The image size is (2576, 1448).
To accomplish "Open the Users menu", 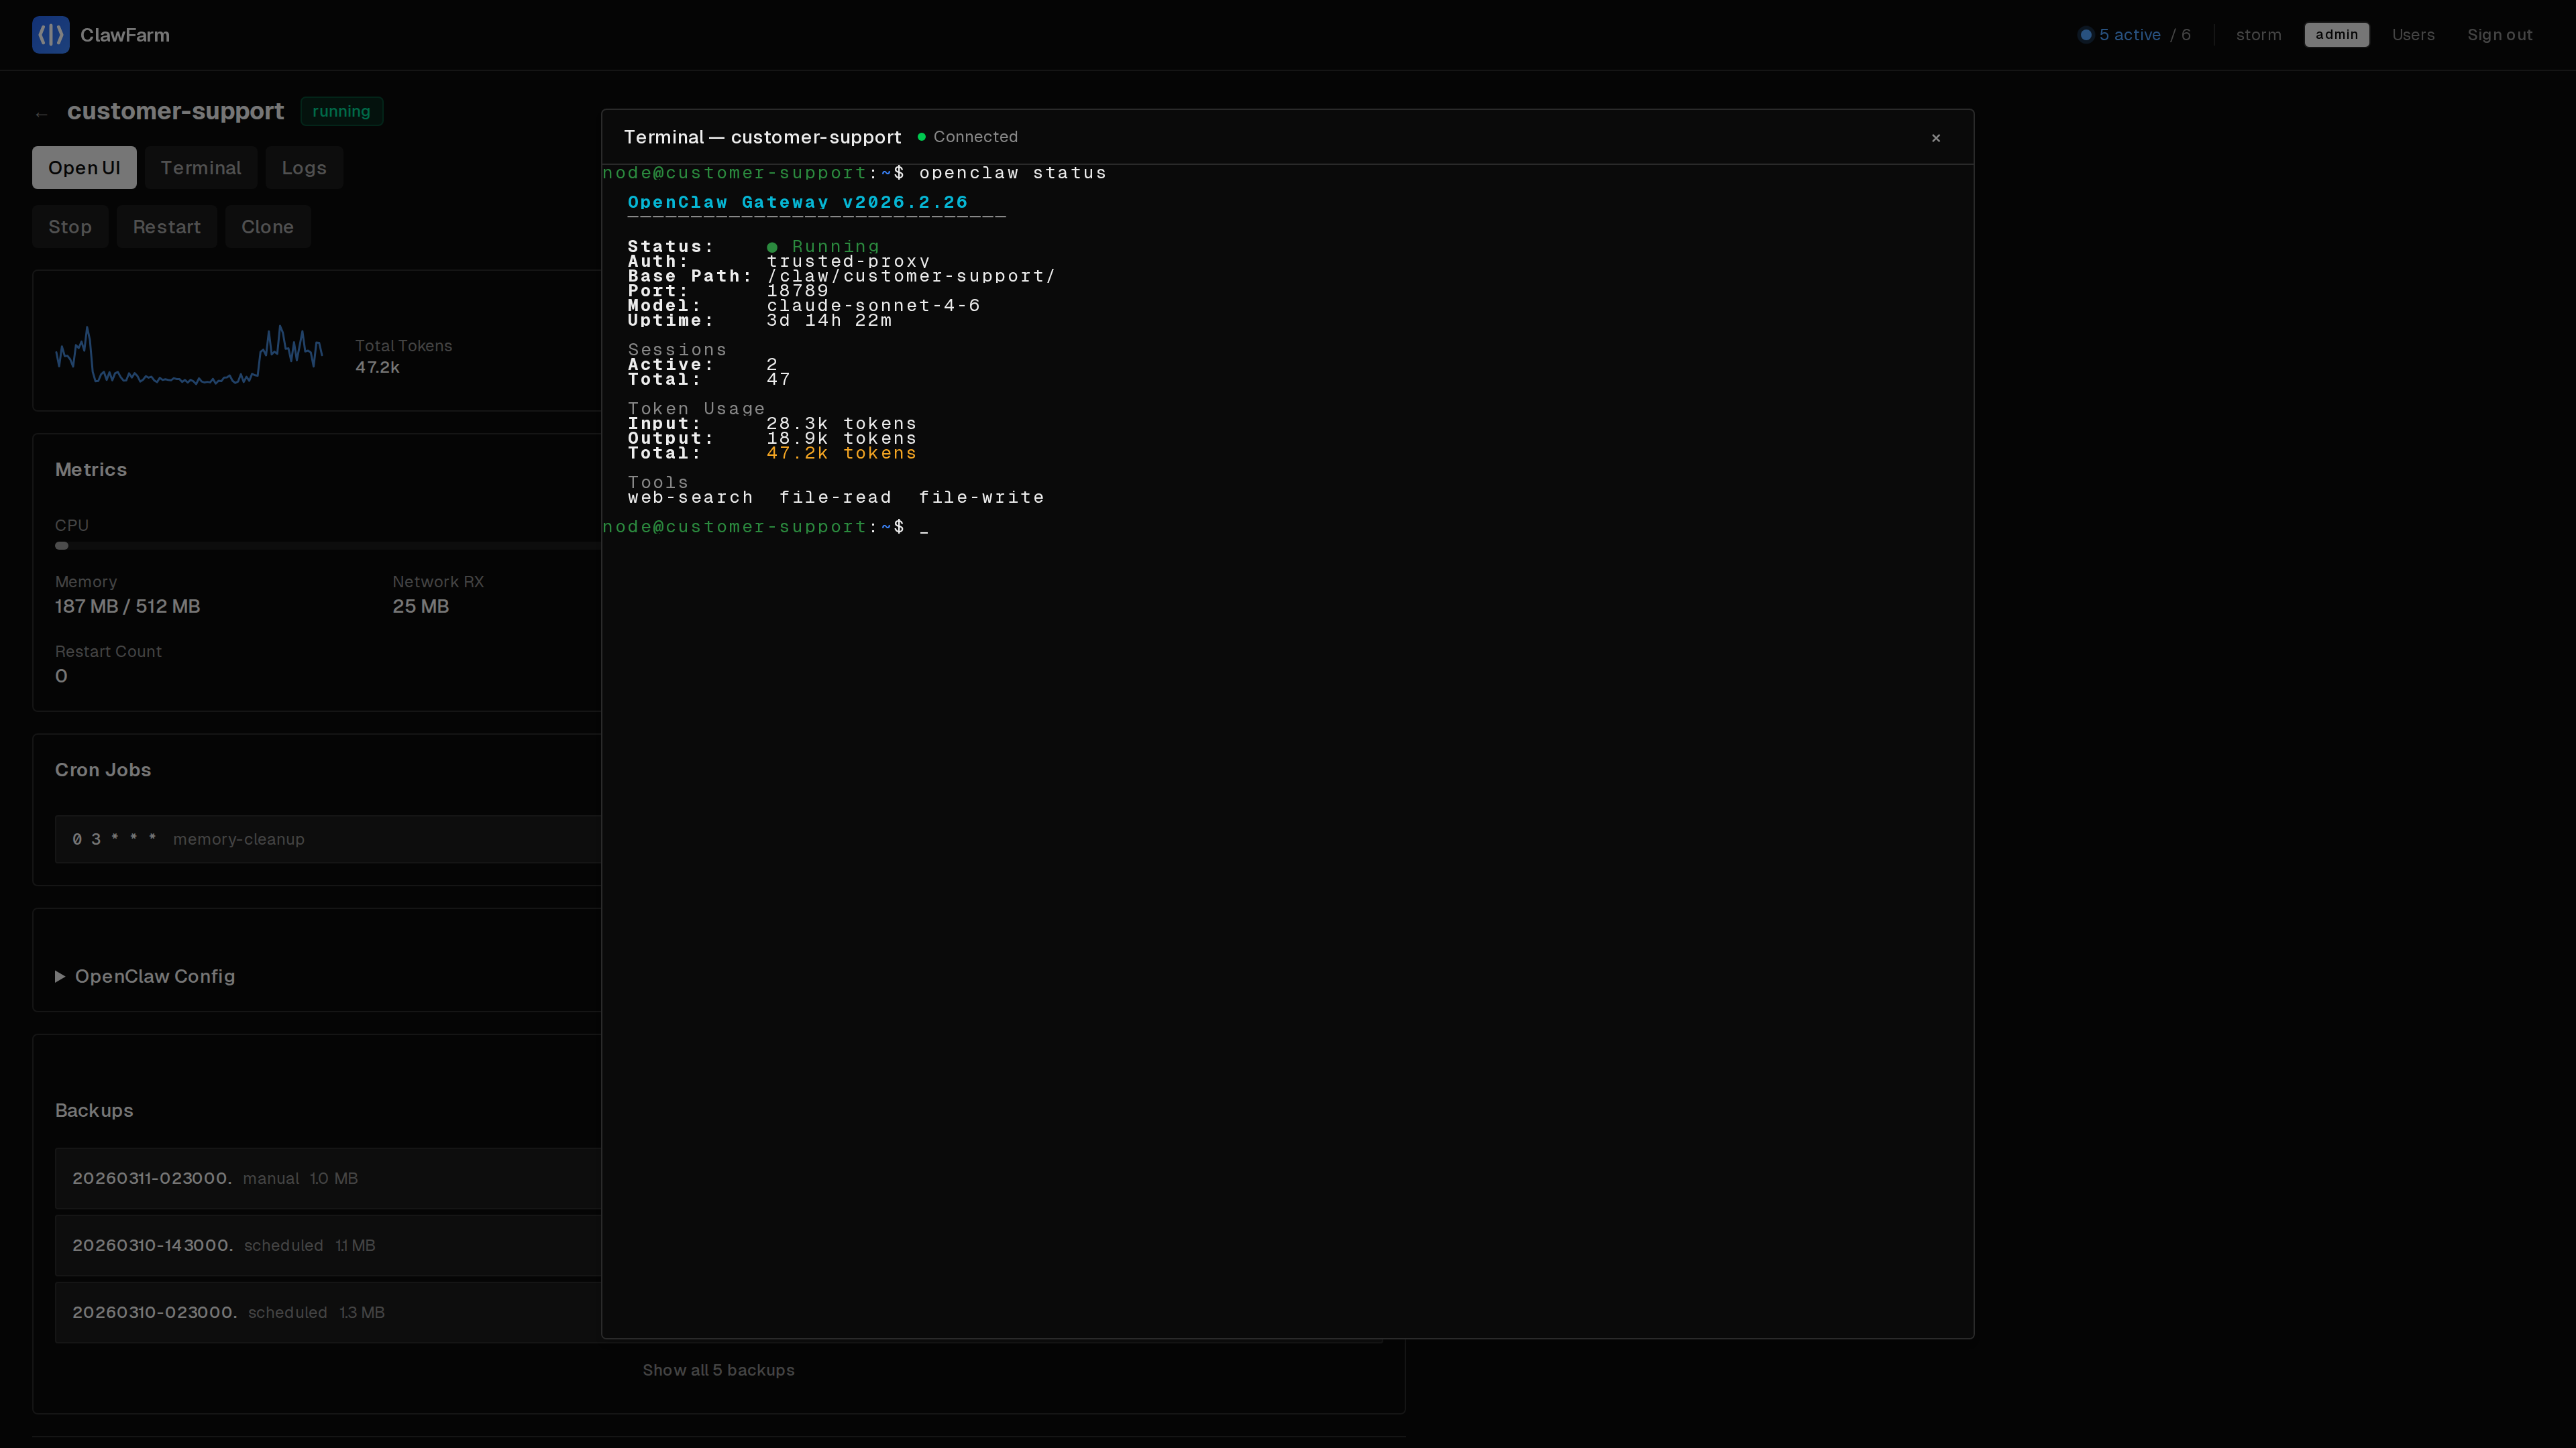I will [2414, 34].
